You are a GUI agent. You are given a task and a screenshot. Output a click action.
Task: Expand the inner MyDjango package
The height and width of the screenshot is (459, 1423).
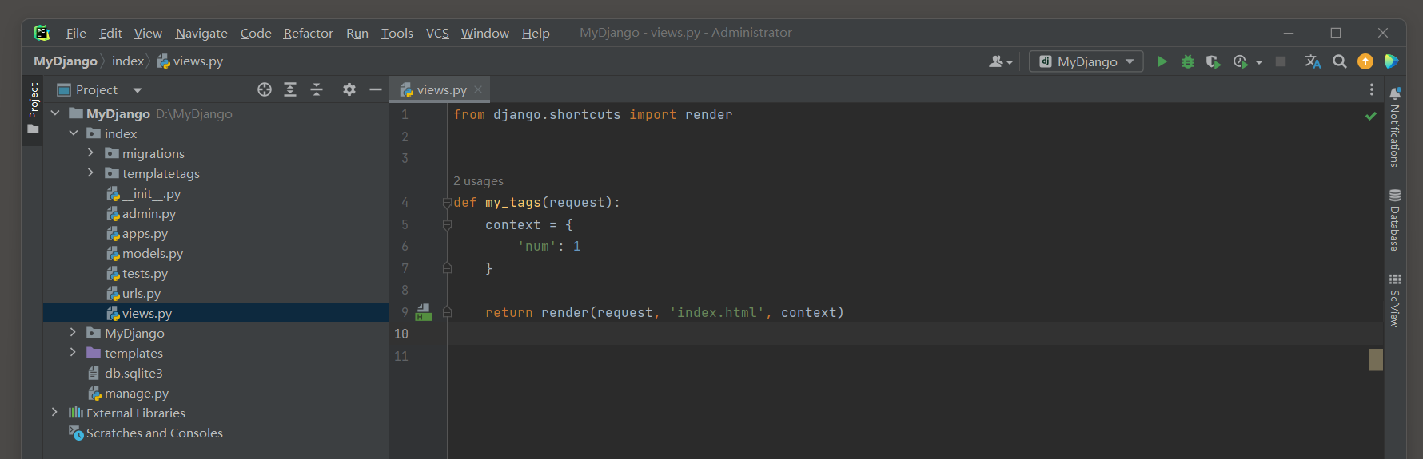pos(73,332)
